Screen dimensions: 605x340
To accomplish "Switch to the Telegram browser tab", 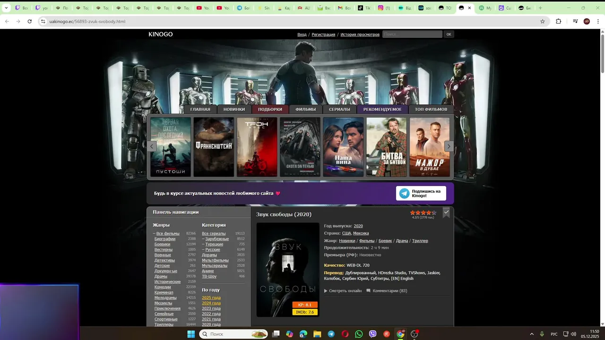I will 243,8.
